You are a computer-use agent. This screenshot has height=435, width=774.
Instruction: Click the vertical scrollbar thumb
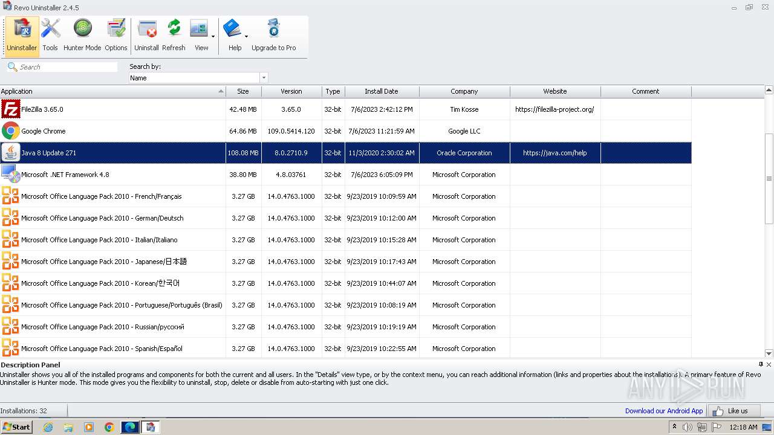point(769,179)
